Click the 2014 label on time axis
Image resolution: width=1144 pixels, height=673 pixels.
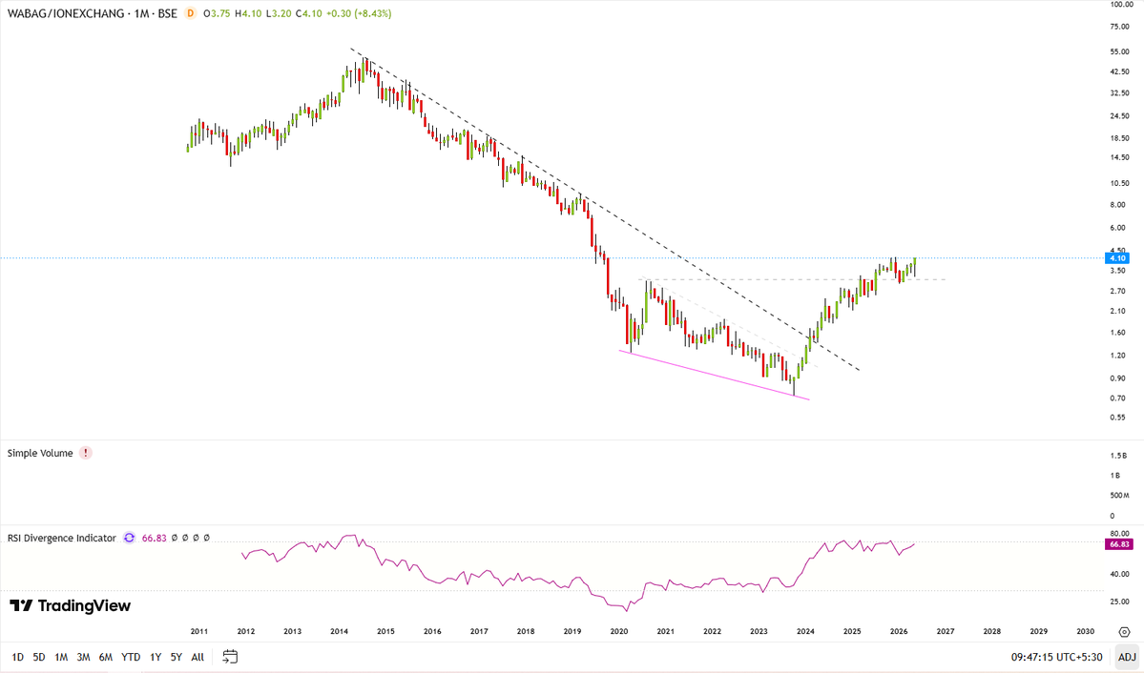[x=339, y=631]
